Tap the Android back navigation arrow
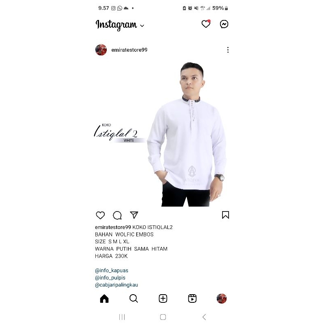The height and width of the screenshot is (326, 326). (204, 317)
